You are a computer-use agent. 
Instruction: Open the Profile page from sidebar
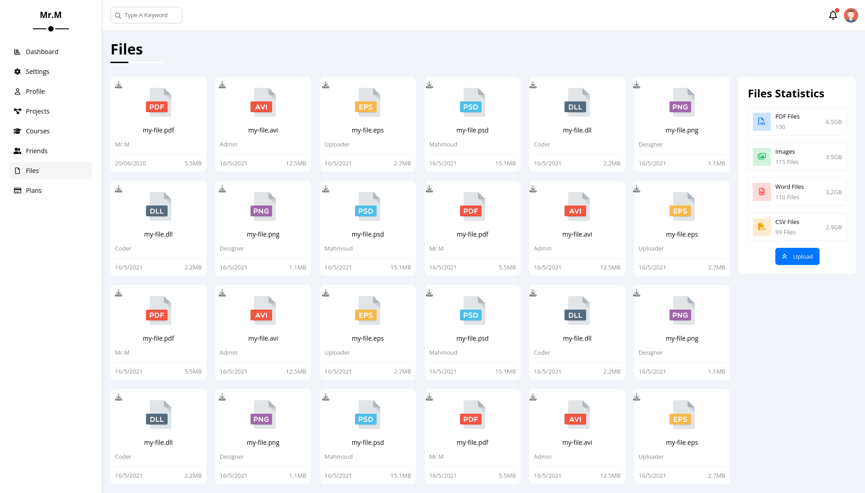[x=35, y=91]
